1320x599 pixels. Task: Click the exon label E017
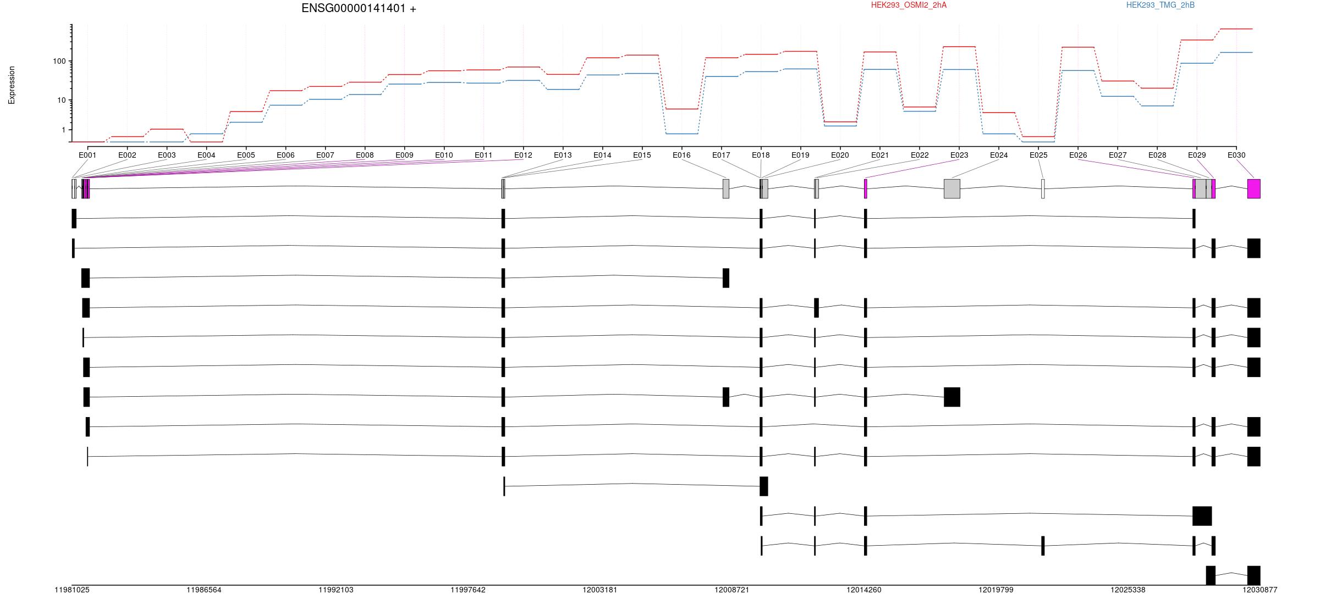pyautogui.click(x=721, y=155)
